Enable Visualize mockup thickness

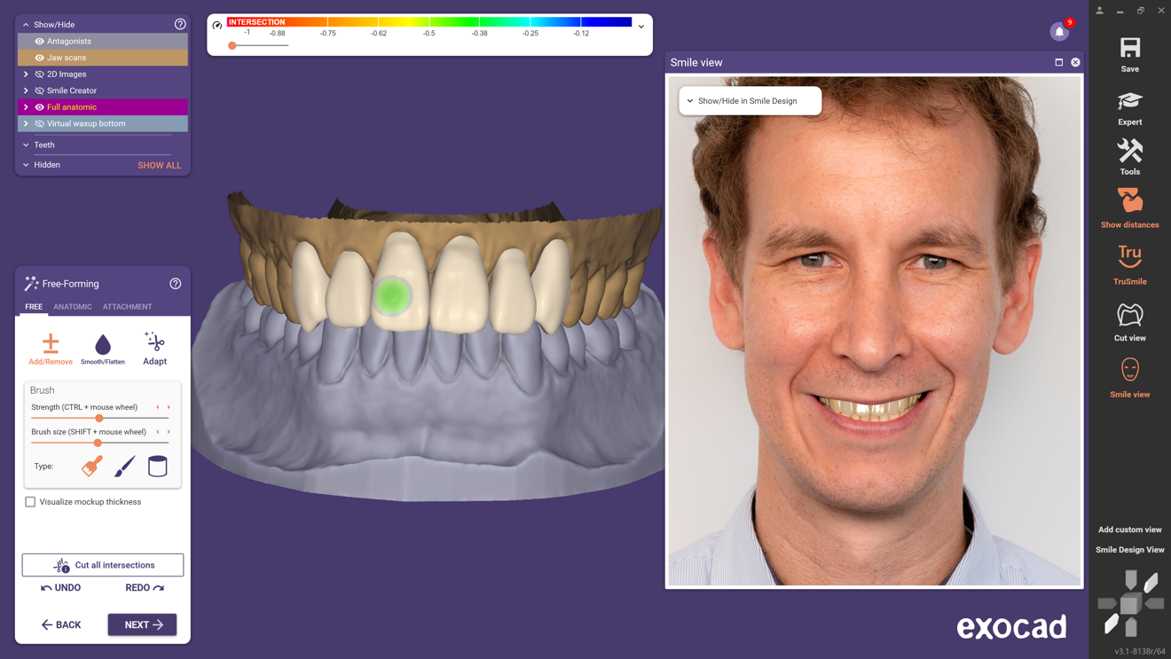tap(30, 501)
